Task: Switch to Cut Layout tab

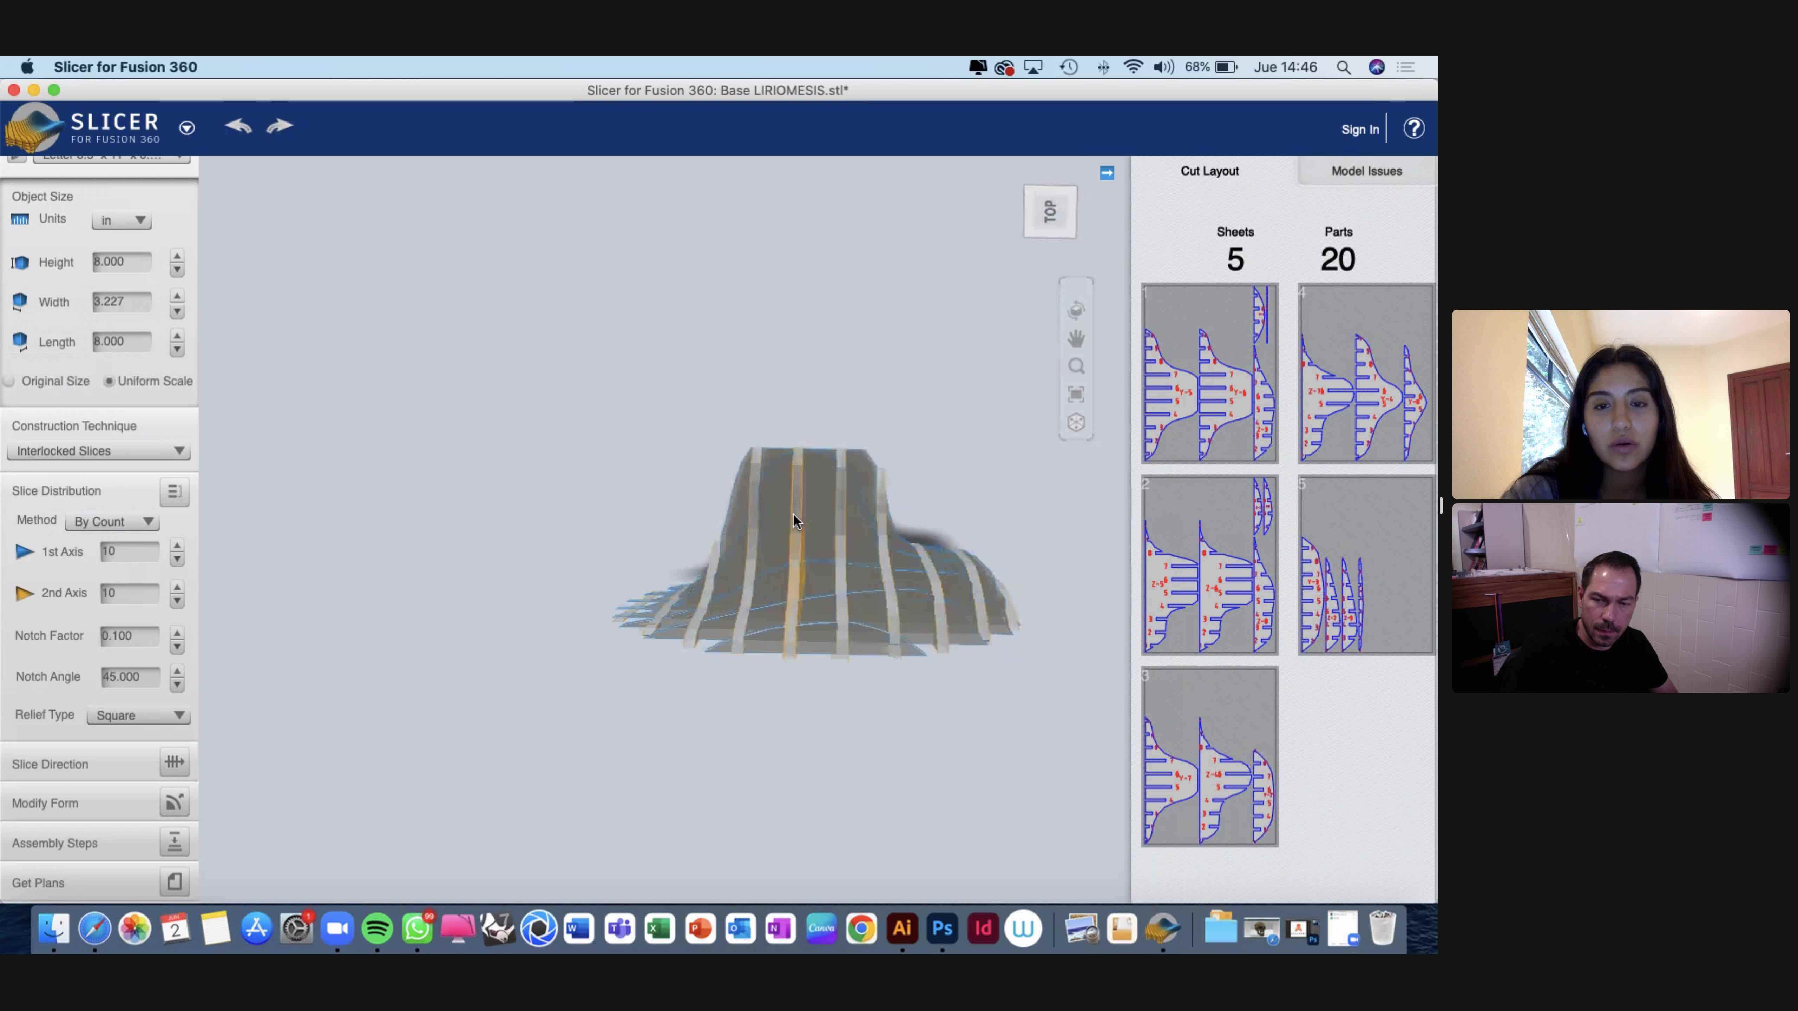Action: pyautogui.click(x=1209, y=171)
